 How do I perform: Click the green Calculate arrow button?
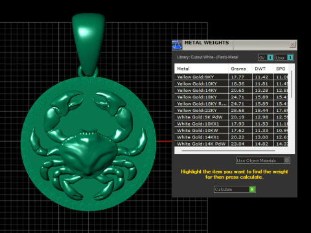[x=252, y=190]
